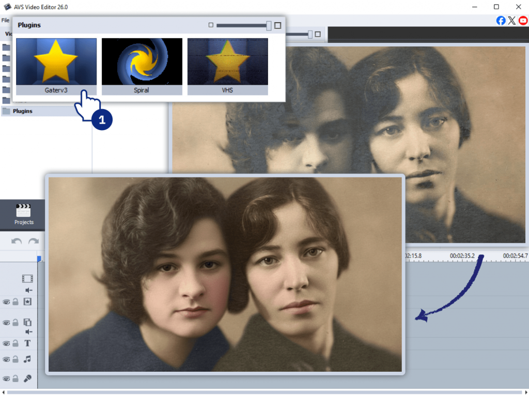Open the File menu
The width and height of the screenshot is (529, 396).
(5, 20)
